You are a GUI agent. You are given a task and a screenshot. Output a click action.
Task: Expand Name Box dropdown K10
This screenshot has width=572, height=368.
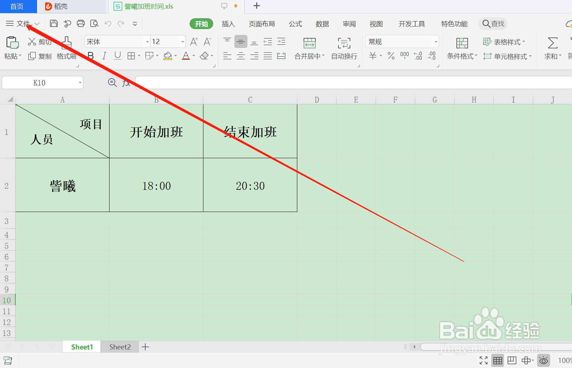pyautogui.click(x=80, y=83)
